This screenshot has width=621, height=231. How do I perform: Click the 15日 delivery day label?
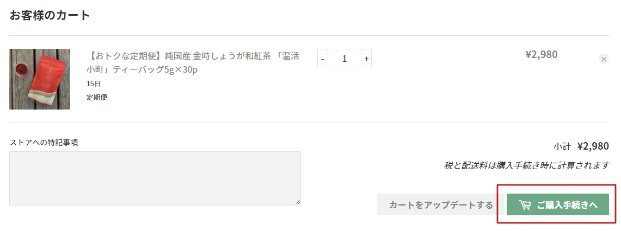point(94,84)
